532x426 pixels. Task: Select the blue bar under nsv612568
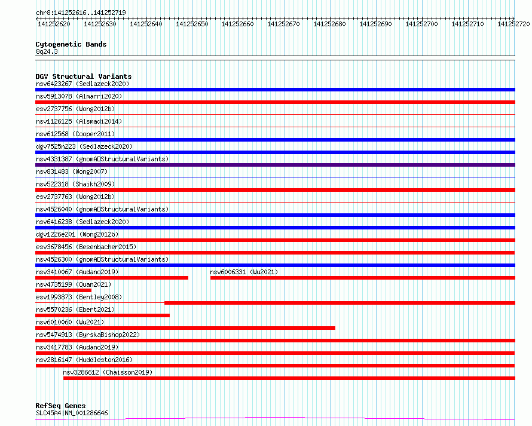[x=275, y=140]
